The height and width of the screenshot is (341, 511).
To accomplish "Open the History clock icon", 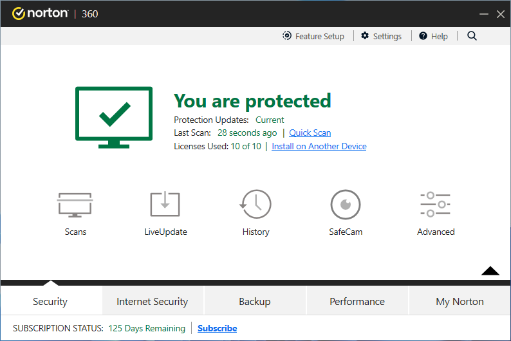I will (256, 205).
